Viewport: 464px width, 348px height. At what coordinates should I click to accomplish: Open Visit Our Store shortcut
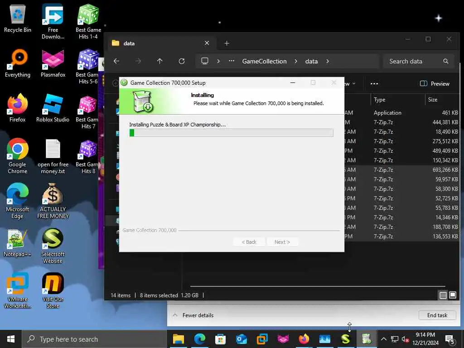[53, 291]
